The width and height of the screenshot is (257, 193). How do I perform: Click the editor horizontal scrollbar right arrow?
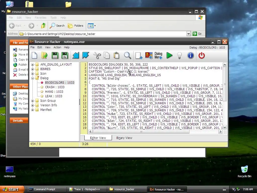pos(220,132)
